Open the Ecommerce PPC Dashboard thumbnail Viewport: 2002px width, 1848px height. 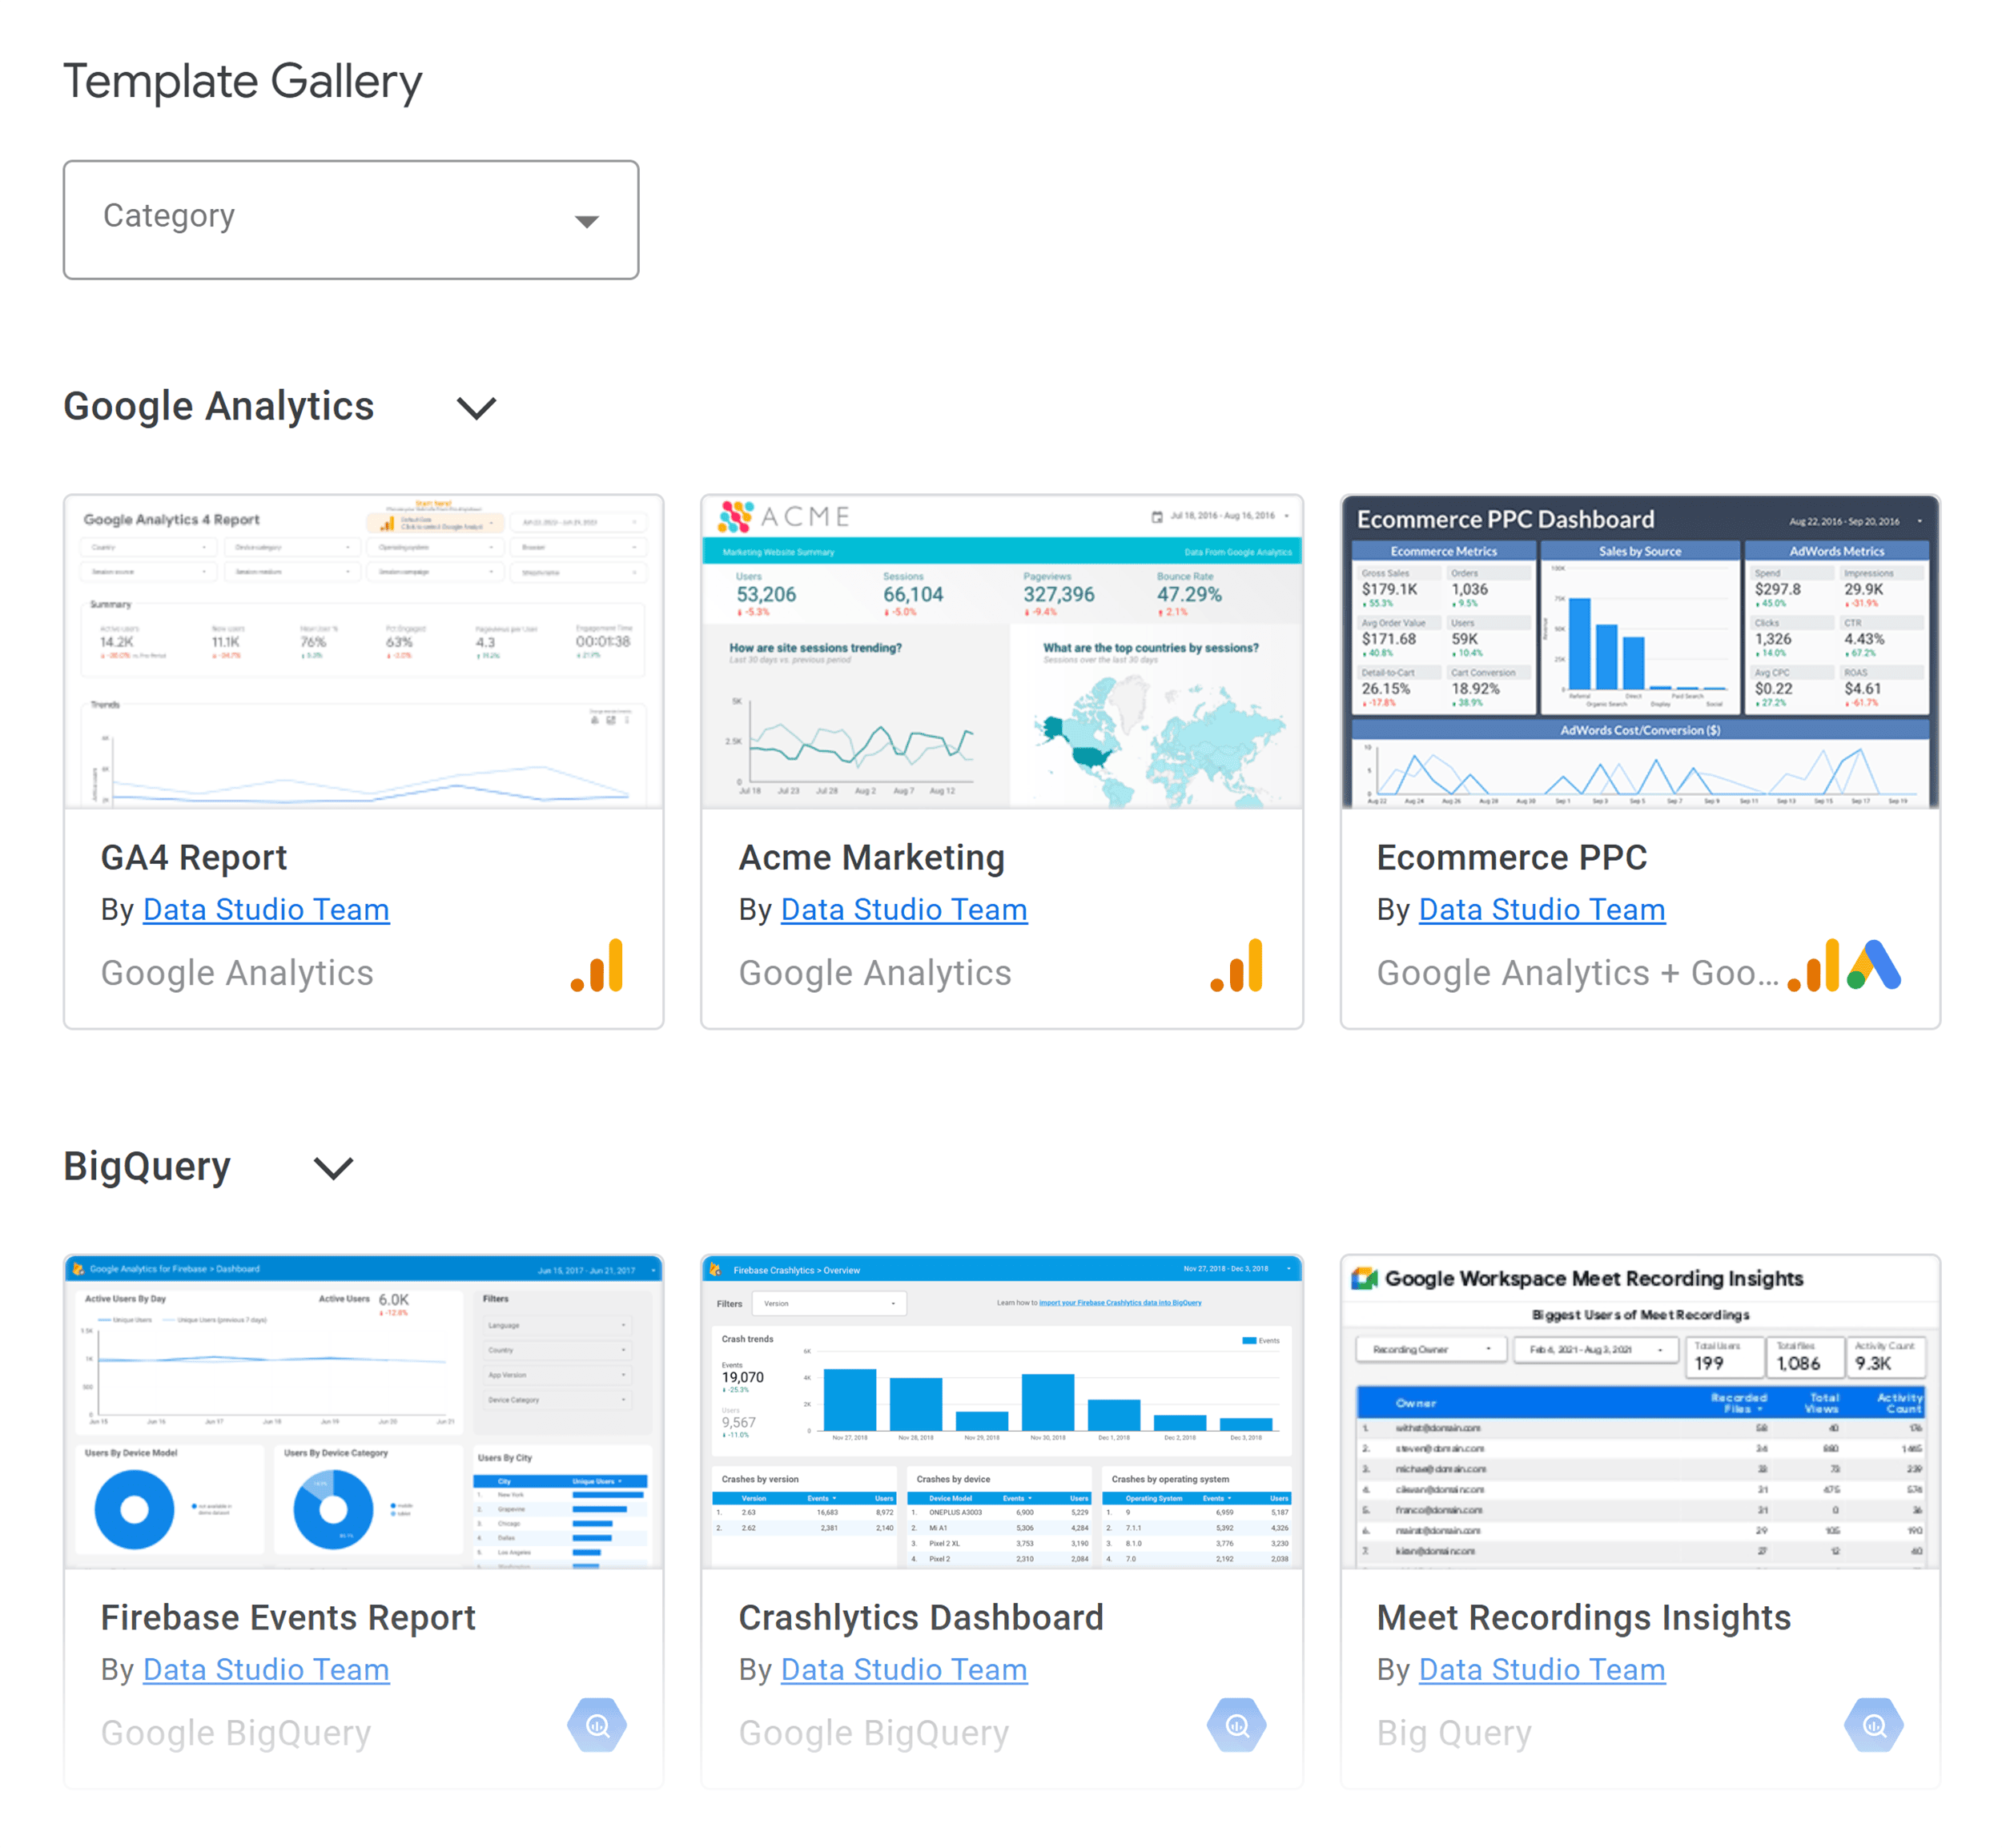pyautogui.click(x=1640, y=651)
